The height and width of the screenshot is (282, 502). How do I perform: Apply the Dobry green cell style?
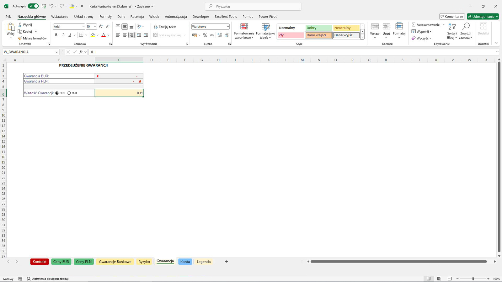coord(318,28)
